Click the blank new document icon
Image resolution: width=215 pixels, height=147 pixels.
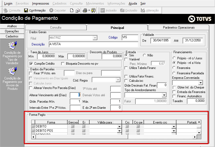coord(72,10)
